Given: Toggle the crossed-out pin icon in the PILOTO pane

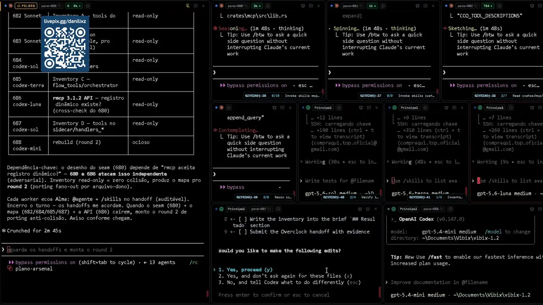Looking at the screenshot, I should pyautogui.click(x=188, y=6).
